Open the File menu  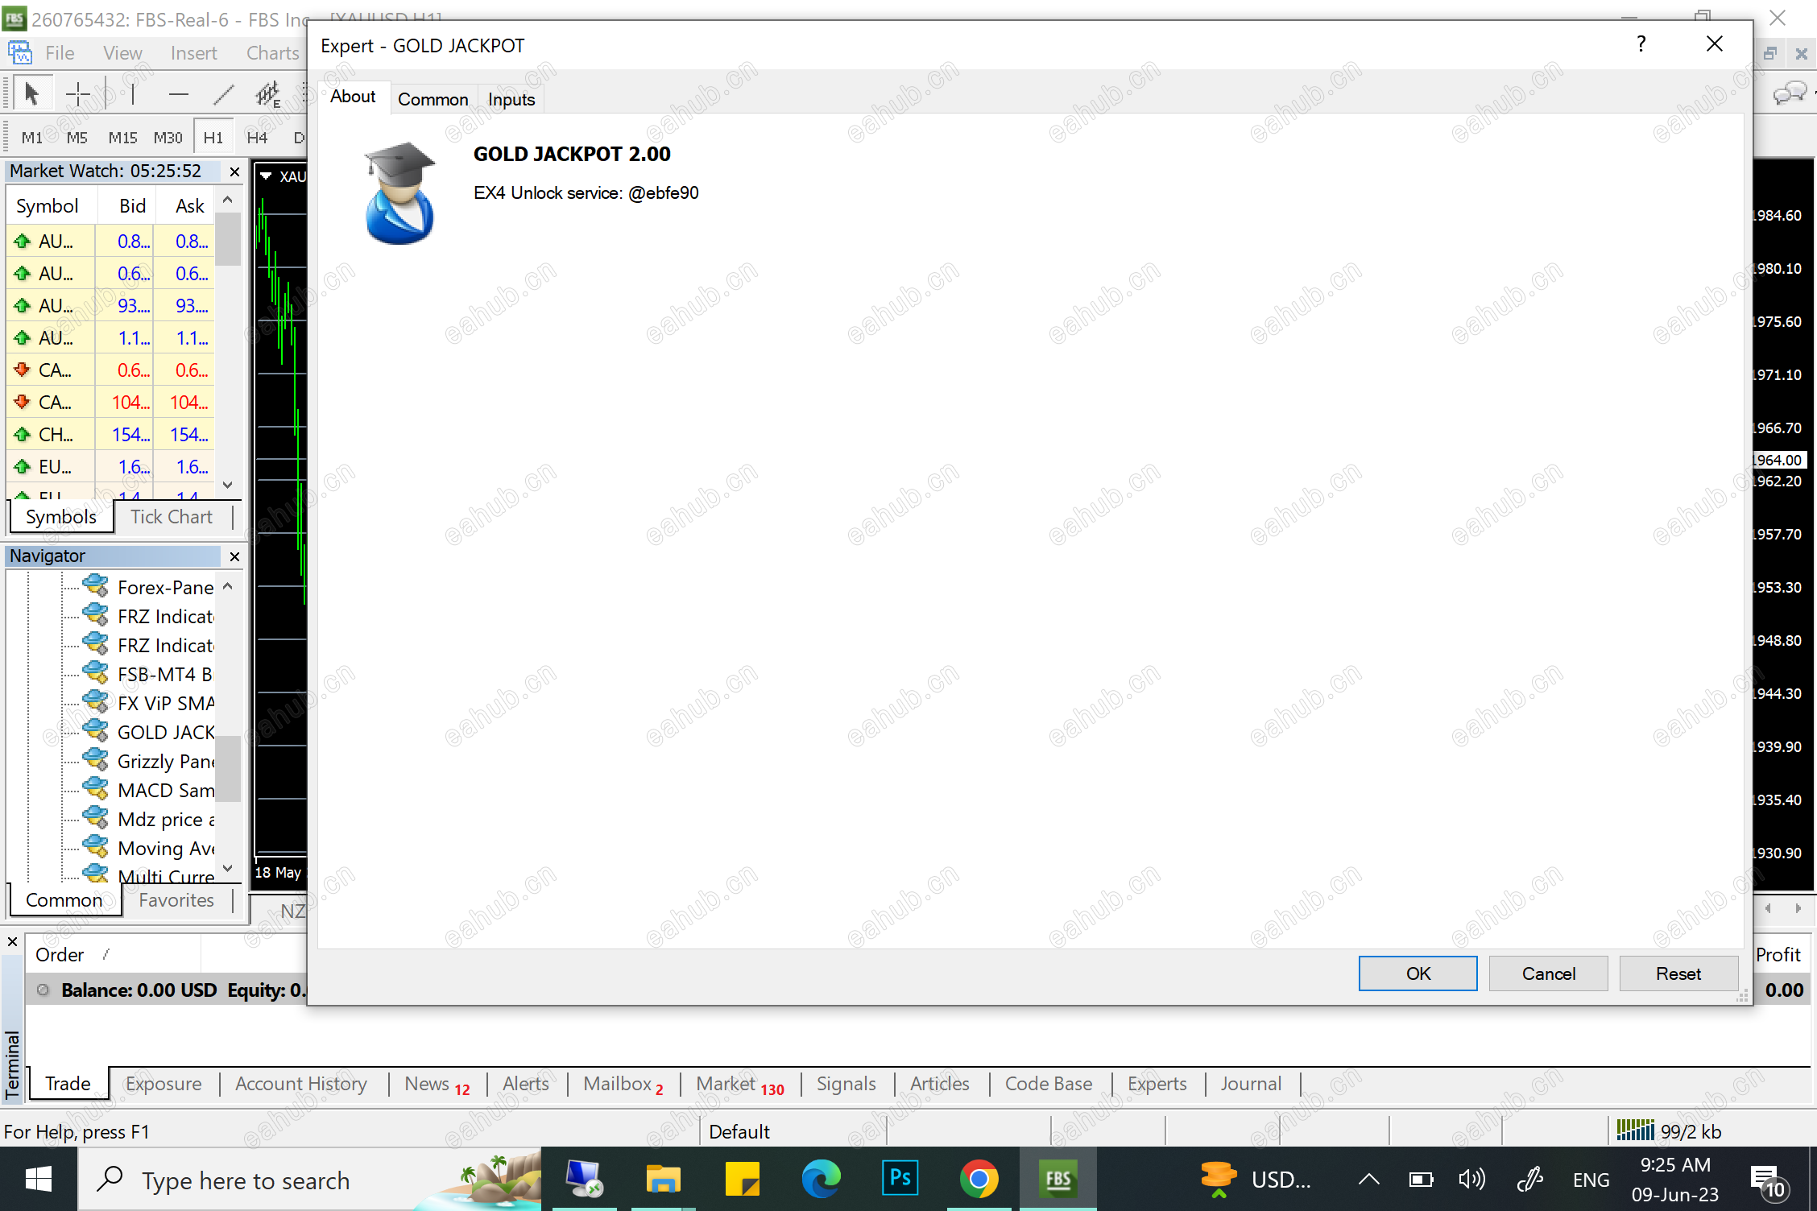click(60, 53)
